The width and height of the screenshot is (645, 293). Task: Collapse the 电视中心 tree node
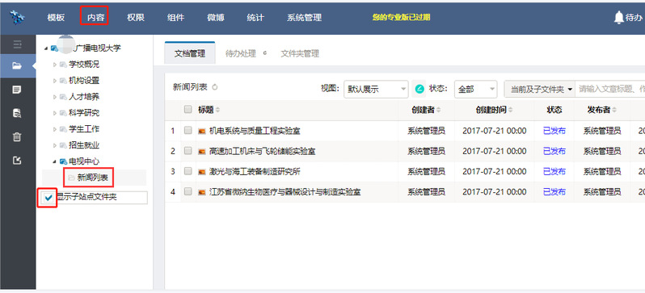(x=54, y=162)
